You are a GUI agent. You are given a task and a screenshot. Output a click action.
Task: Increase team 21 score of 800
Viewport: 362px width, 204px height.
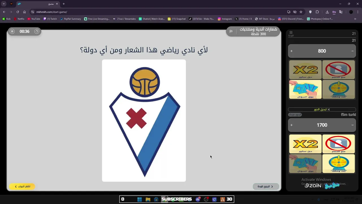tap(292, 51)
